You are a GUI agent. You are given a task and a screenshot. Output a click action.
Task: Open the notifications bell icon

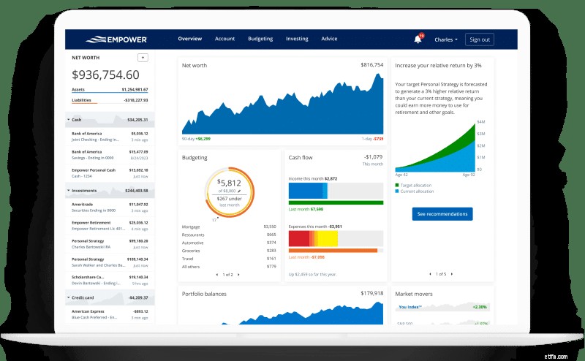click(x=418, y=39)
